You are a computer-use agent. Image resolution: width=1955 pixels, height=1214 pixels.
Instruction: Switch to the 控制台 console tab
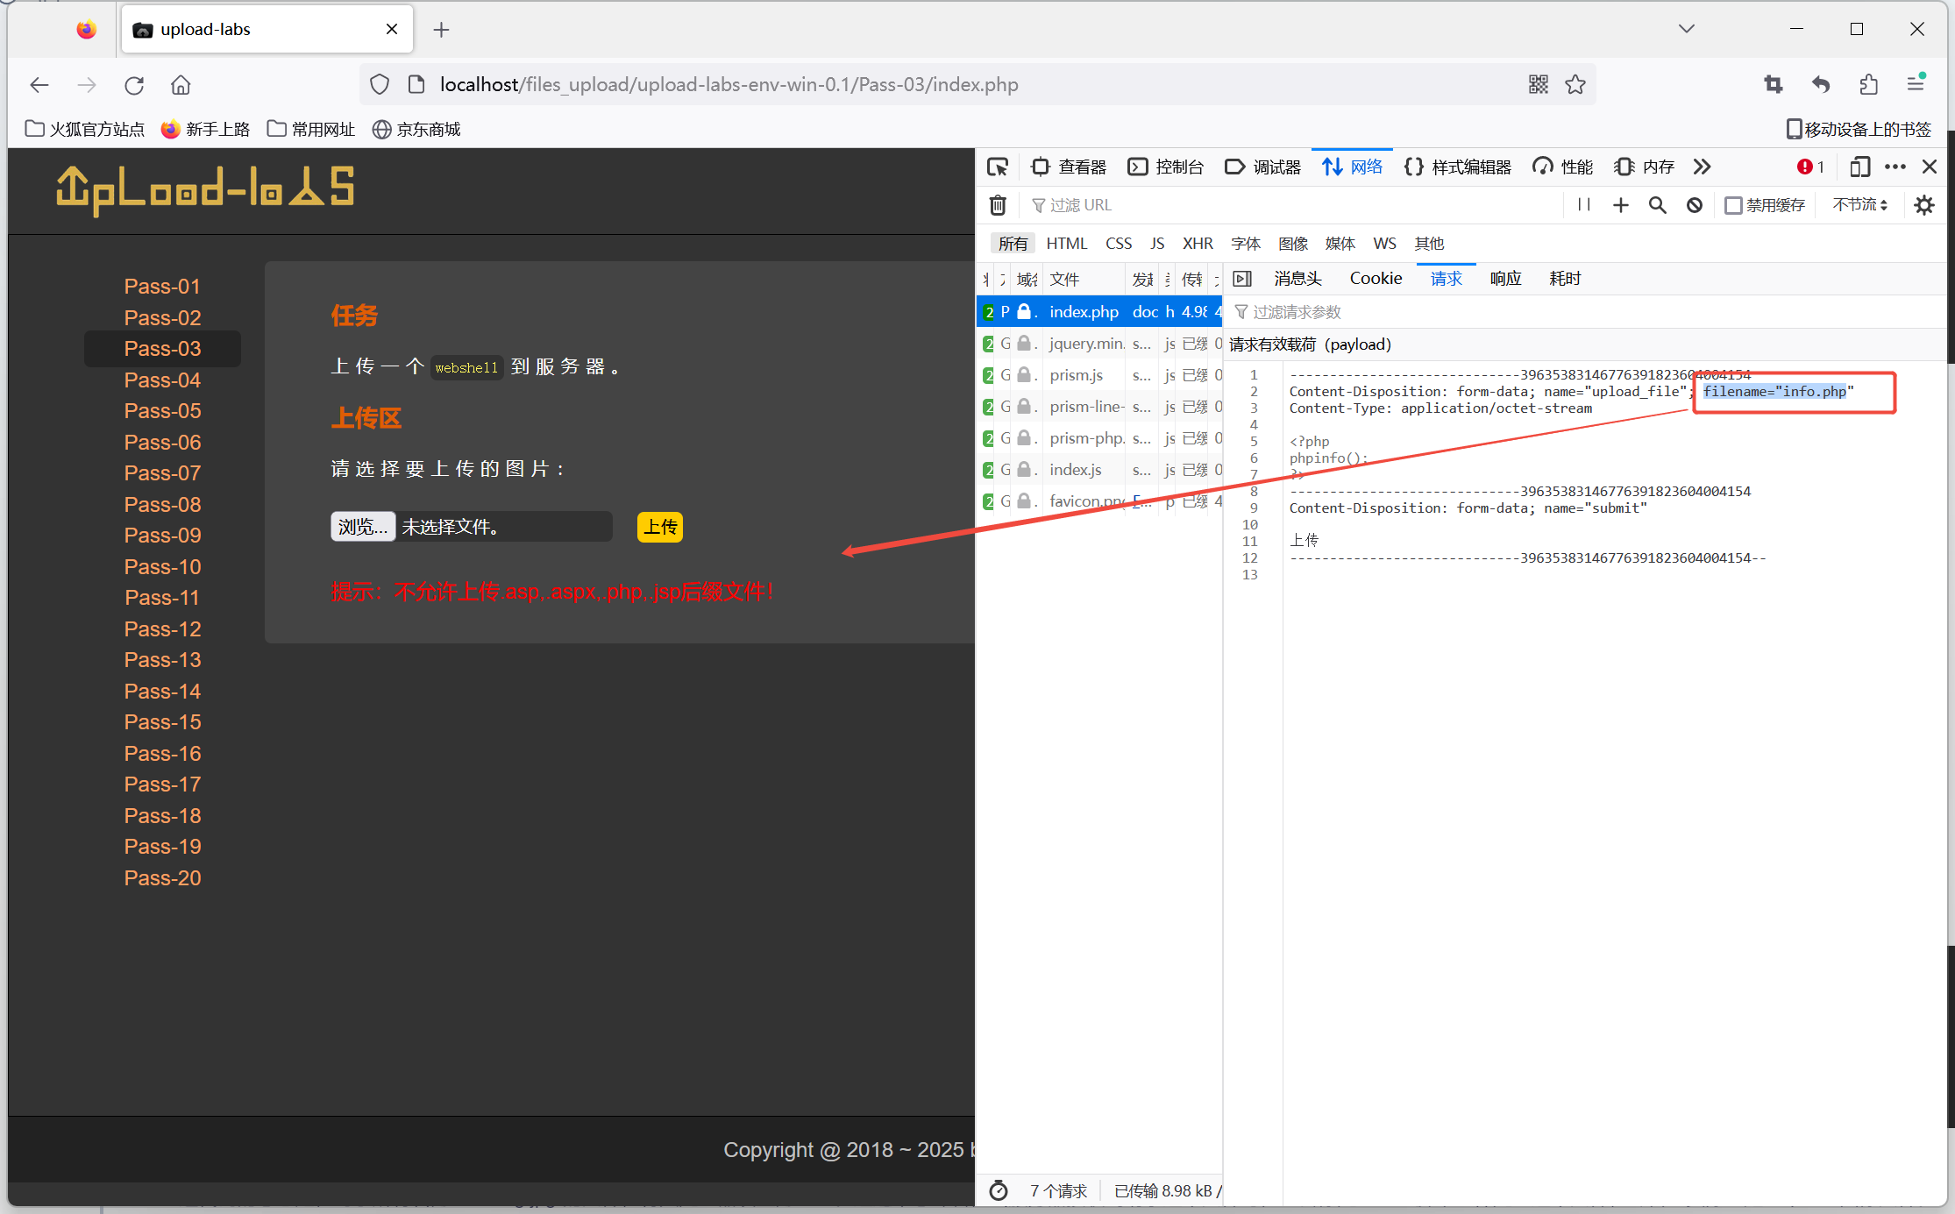pos(1166,167)
